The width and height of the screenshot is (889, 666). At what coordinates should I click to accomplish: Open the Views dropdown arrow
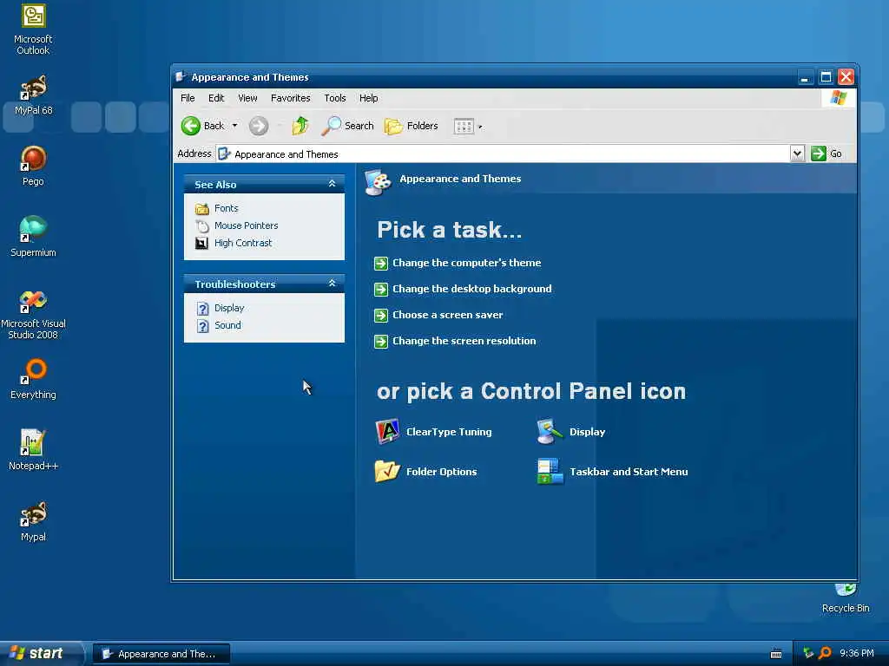480,127
